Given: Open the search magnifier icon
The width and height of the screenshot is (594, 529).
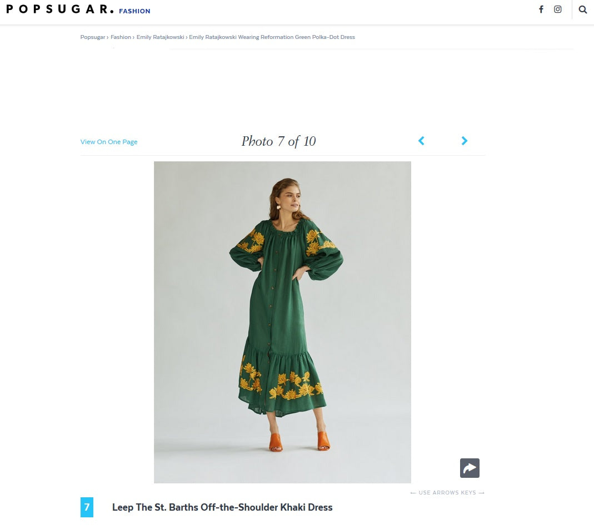Looking at the screenshot, I should (x=583, y=10).
